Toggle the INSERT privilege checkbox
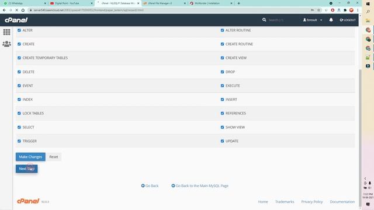Screen dimensions: 374x210 pos(222,99)
